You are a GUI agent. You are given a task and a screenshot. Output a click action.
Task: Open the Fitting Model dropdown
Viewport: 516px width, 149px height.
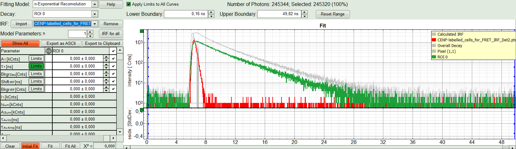94,4
